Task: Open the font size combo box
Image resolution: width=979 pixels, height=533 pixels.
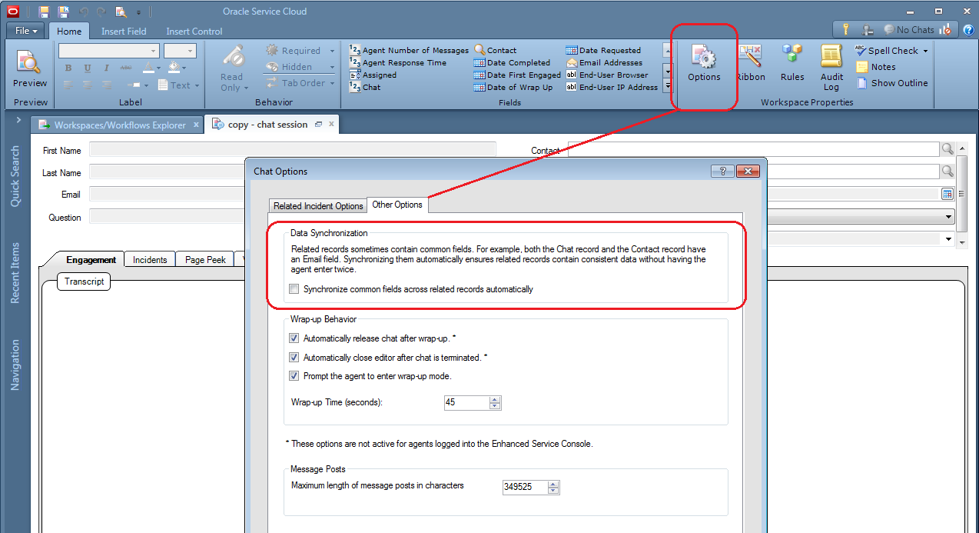Action: click(180, 51)
